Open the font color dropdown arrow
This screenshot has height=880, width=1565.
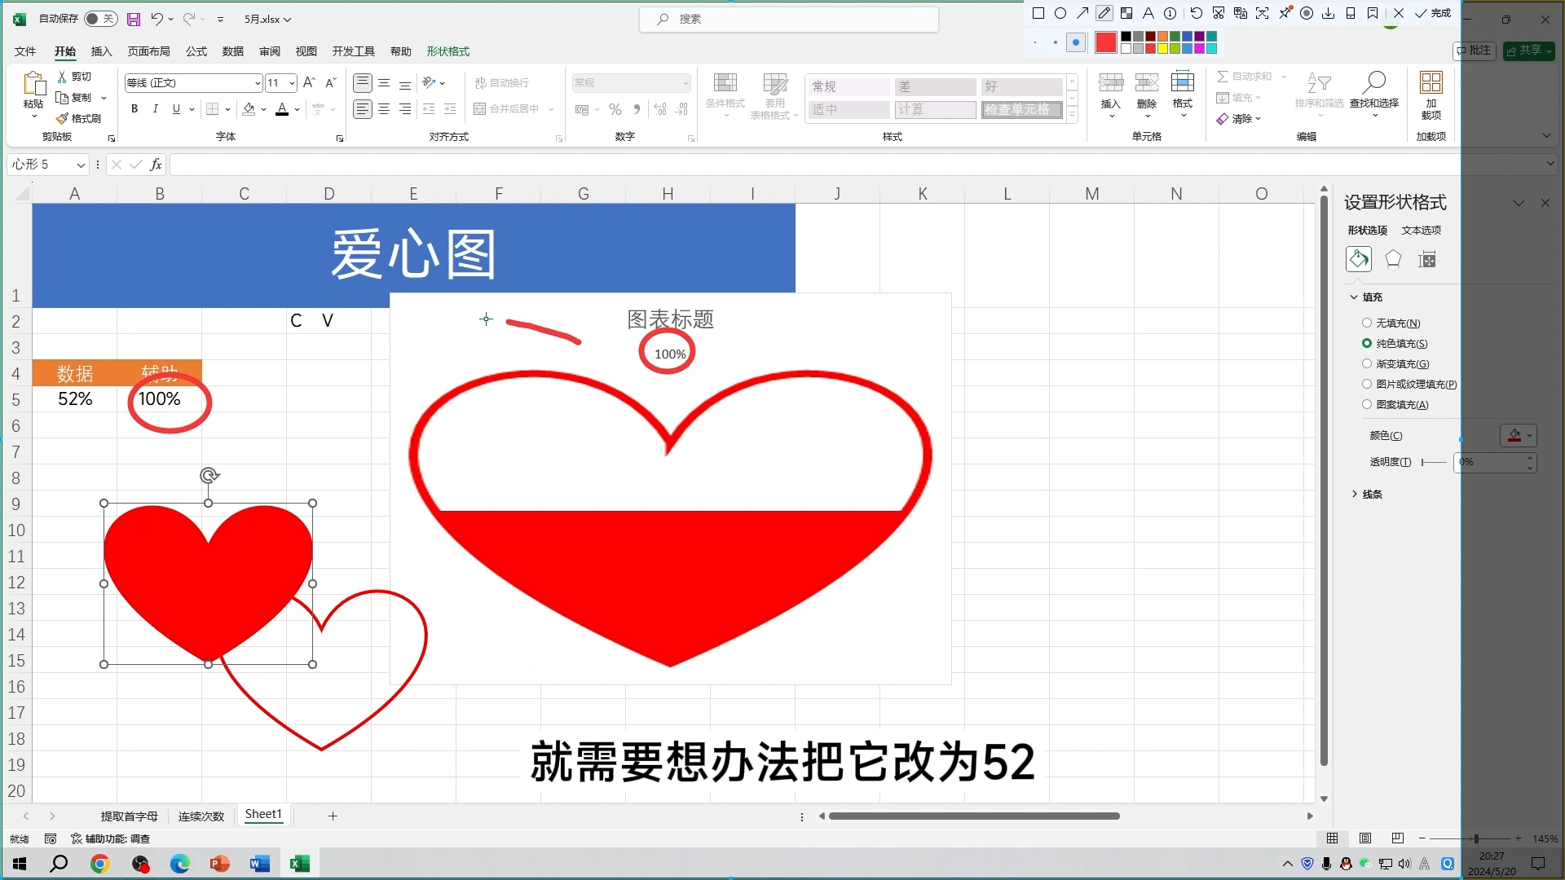point(298,109)
